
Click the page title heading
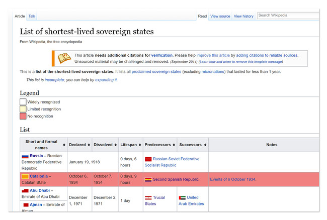click(87, 32)
